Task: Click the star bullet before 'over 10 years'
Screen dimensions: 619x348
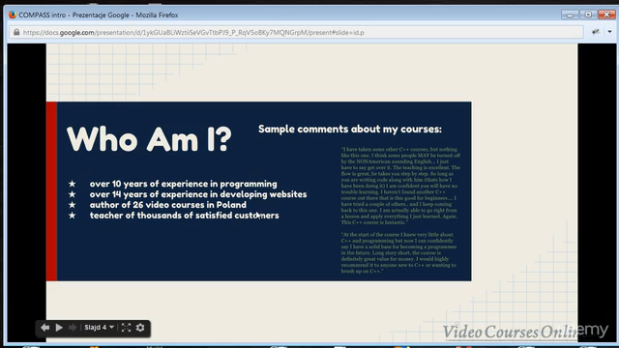Action: [x=72, y=184]
